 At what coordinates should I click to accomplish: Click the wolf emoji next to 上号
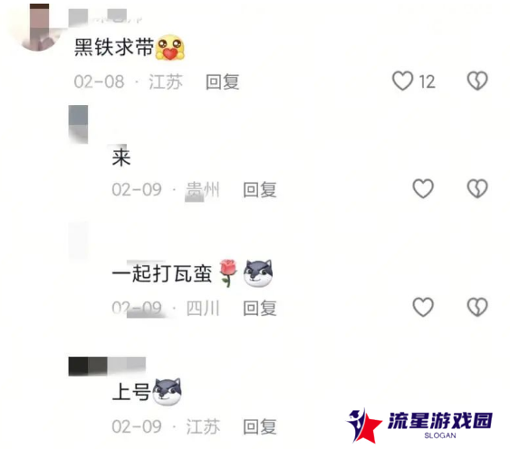click(x=168, y=391)
